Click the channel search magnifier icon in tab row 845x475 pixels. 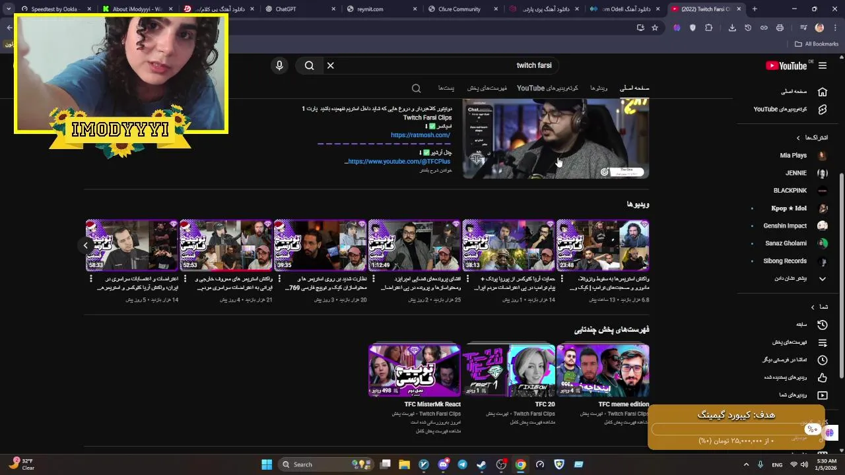tap(416, 88)
